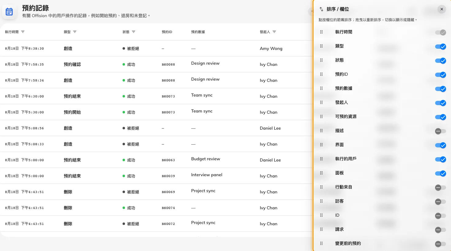Screen dimensions: 451x251
Task: Open the 執行時間 column filter icon
Action: point(23,32)
